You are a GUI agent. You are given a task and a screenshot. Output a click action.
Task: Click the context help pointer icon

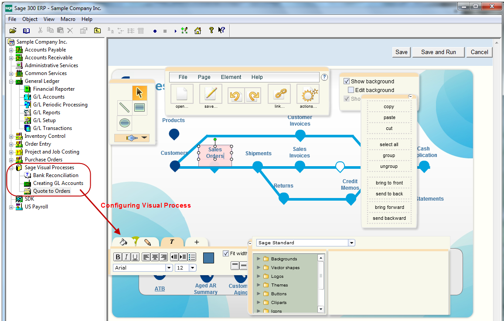coord(221,30)
